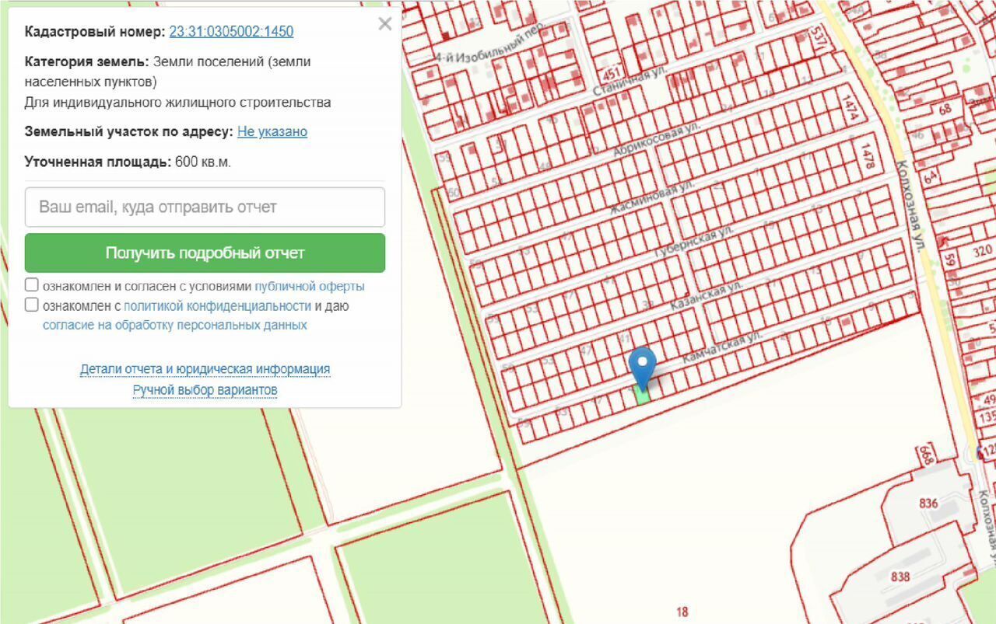Viewport: 996px width, 624px height.
Task: Click 'Получить подробный отчет' button
Action: [205, 253]
